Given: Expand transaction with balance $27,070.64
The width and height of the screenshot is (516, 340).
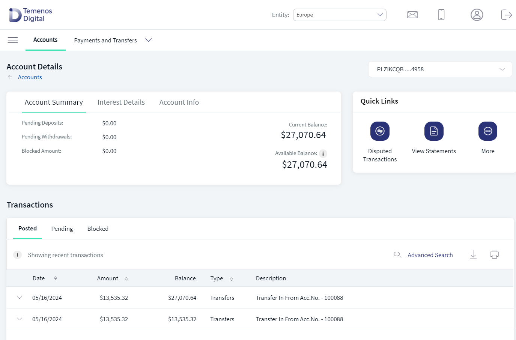Looking at the screenshot, I should (20, 298).
